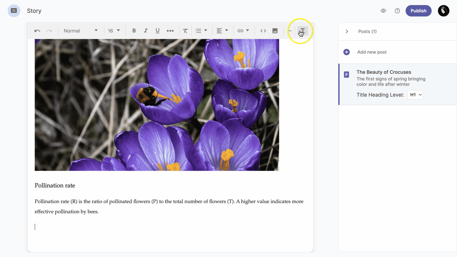Click the crocus image in editor
457x257 pixels.
tap(157, 105)
